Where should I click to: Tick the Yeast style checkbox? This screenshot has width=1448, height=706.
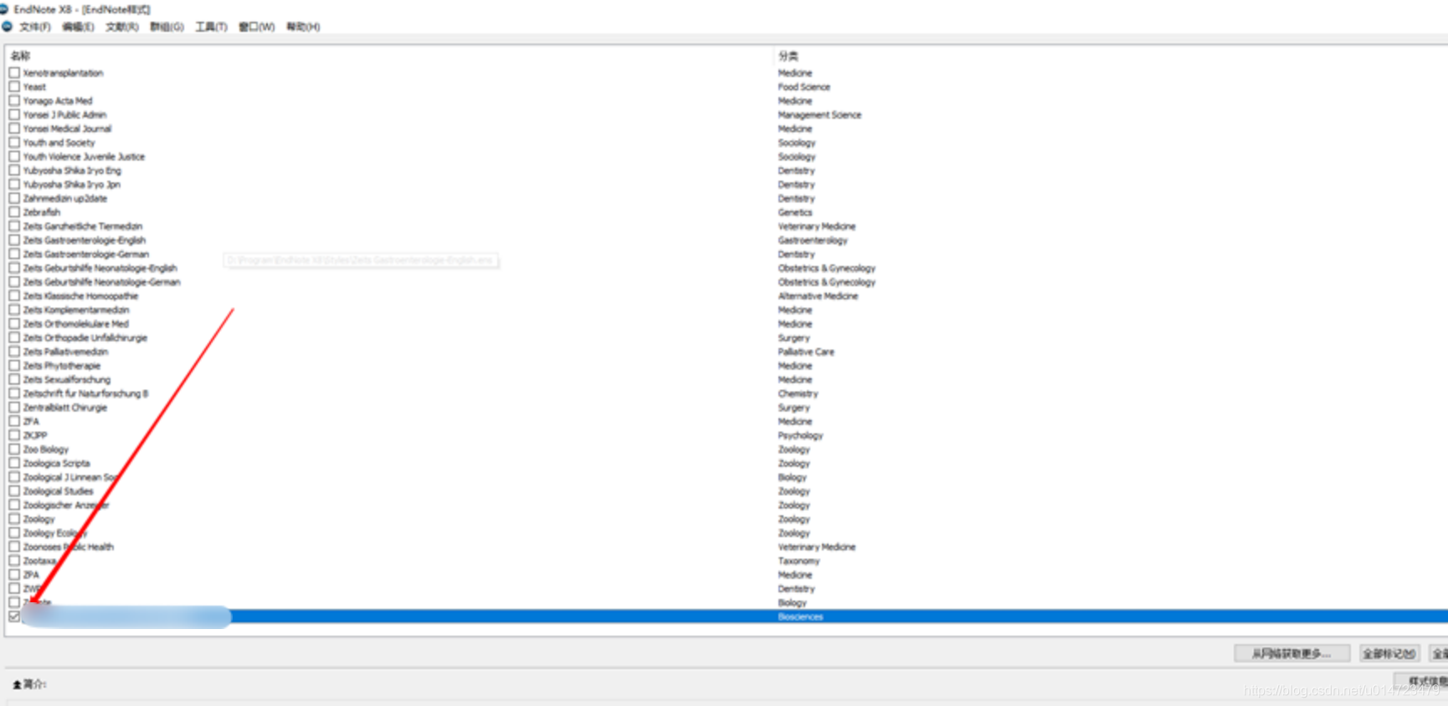14,87
